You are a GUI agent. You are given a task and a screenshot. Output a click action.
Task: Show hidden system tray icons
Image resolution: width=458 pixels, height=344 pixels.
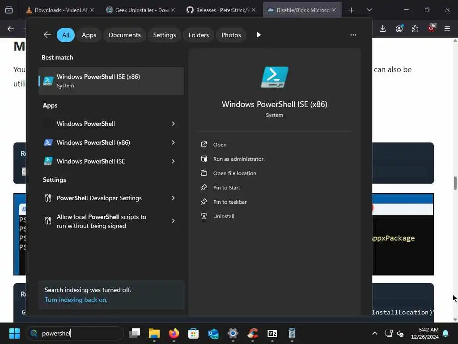(375, 333)
